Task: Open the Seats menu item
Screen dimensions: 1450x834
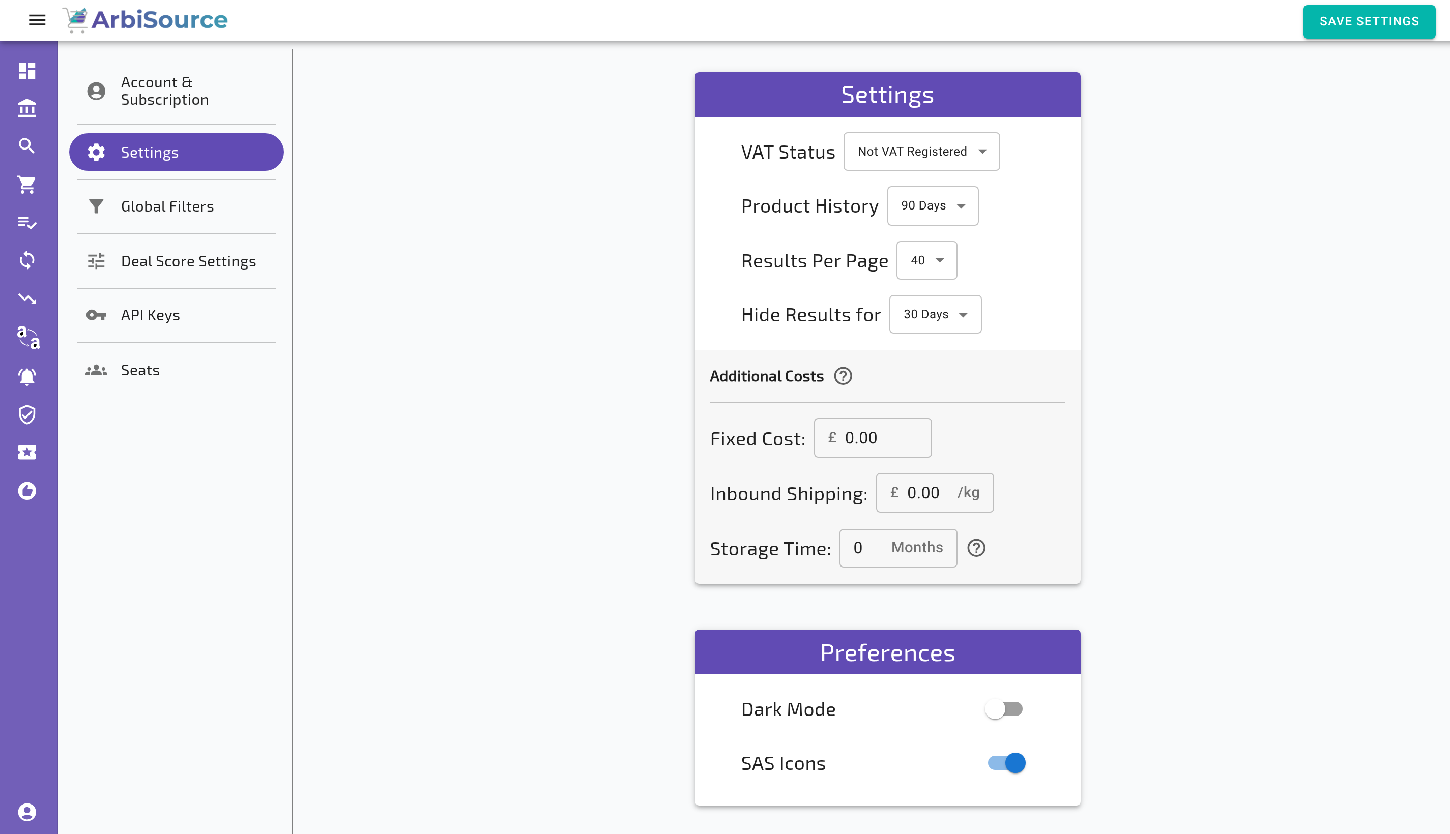Action: [177, 370]
